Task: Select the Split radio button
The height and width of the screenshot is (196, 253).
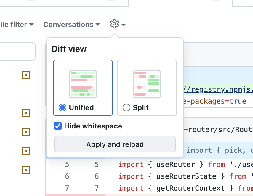Action: click(x=126, y=107)
